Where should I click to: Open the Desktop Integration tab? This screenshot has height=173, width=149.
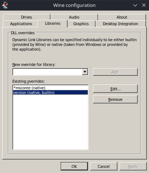pos(121,24)
